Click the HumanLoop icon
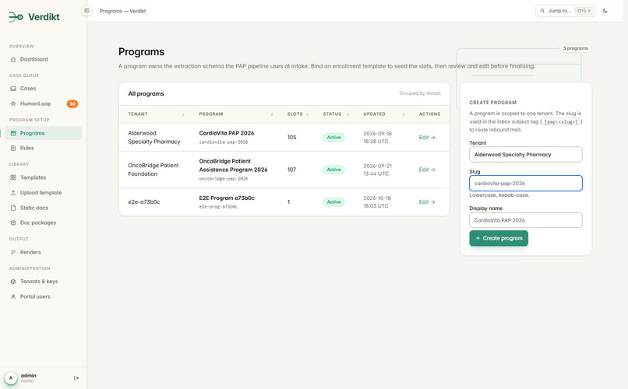The width and height of the screenshot is (628, 389). [x=13, y=104]
